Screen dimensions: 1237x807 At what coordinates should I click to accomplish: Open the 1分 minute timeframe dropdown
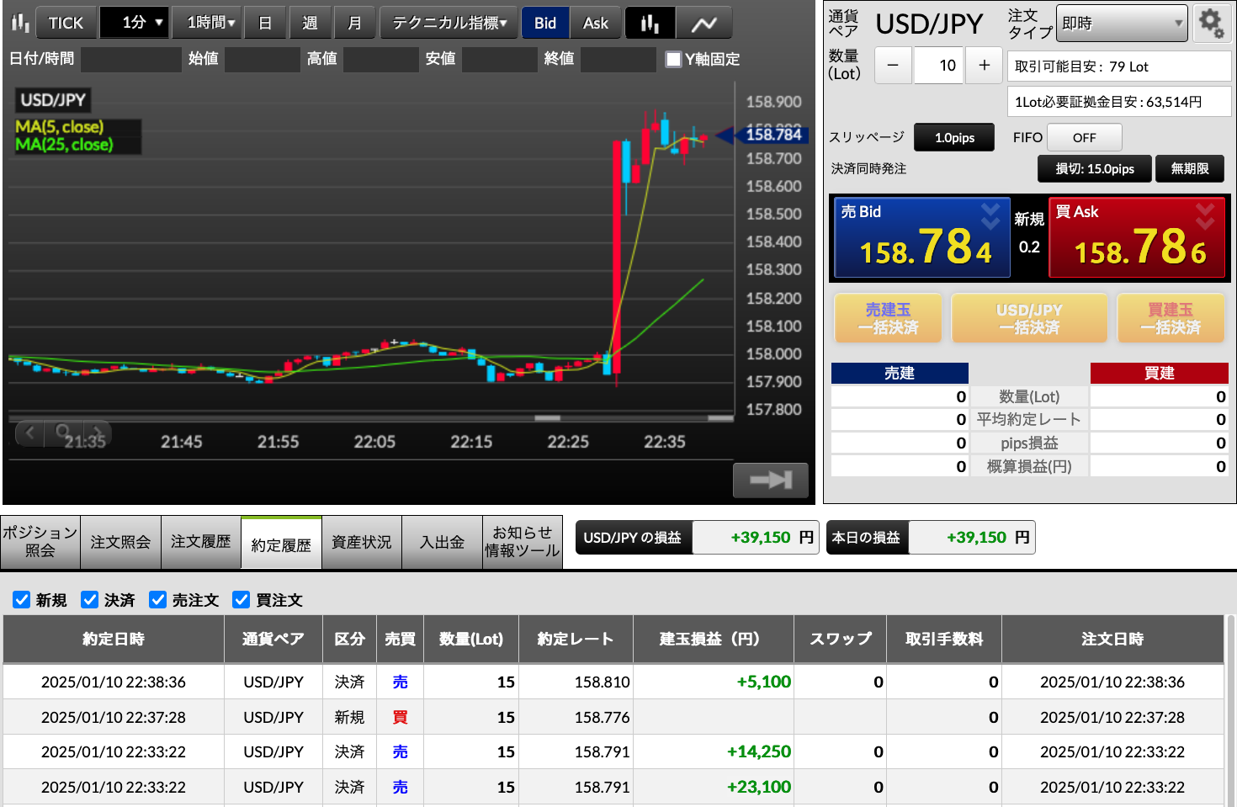(x=135, y=23)
